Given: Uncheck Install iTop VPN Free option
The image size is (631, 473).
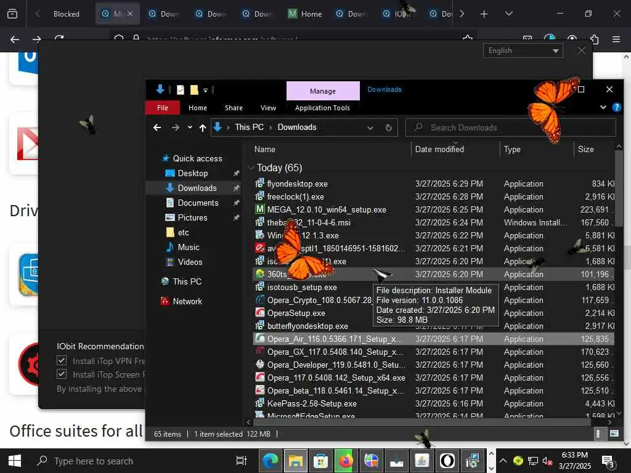Looking at the screenshot, I should click(x=62, y=360).
